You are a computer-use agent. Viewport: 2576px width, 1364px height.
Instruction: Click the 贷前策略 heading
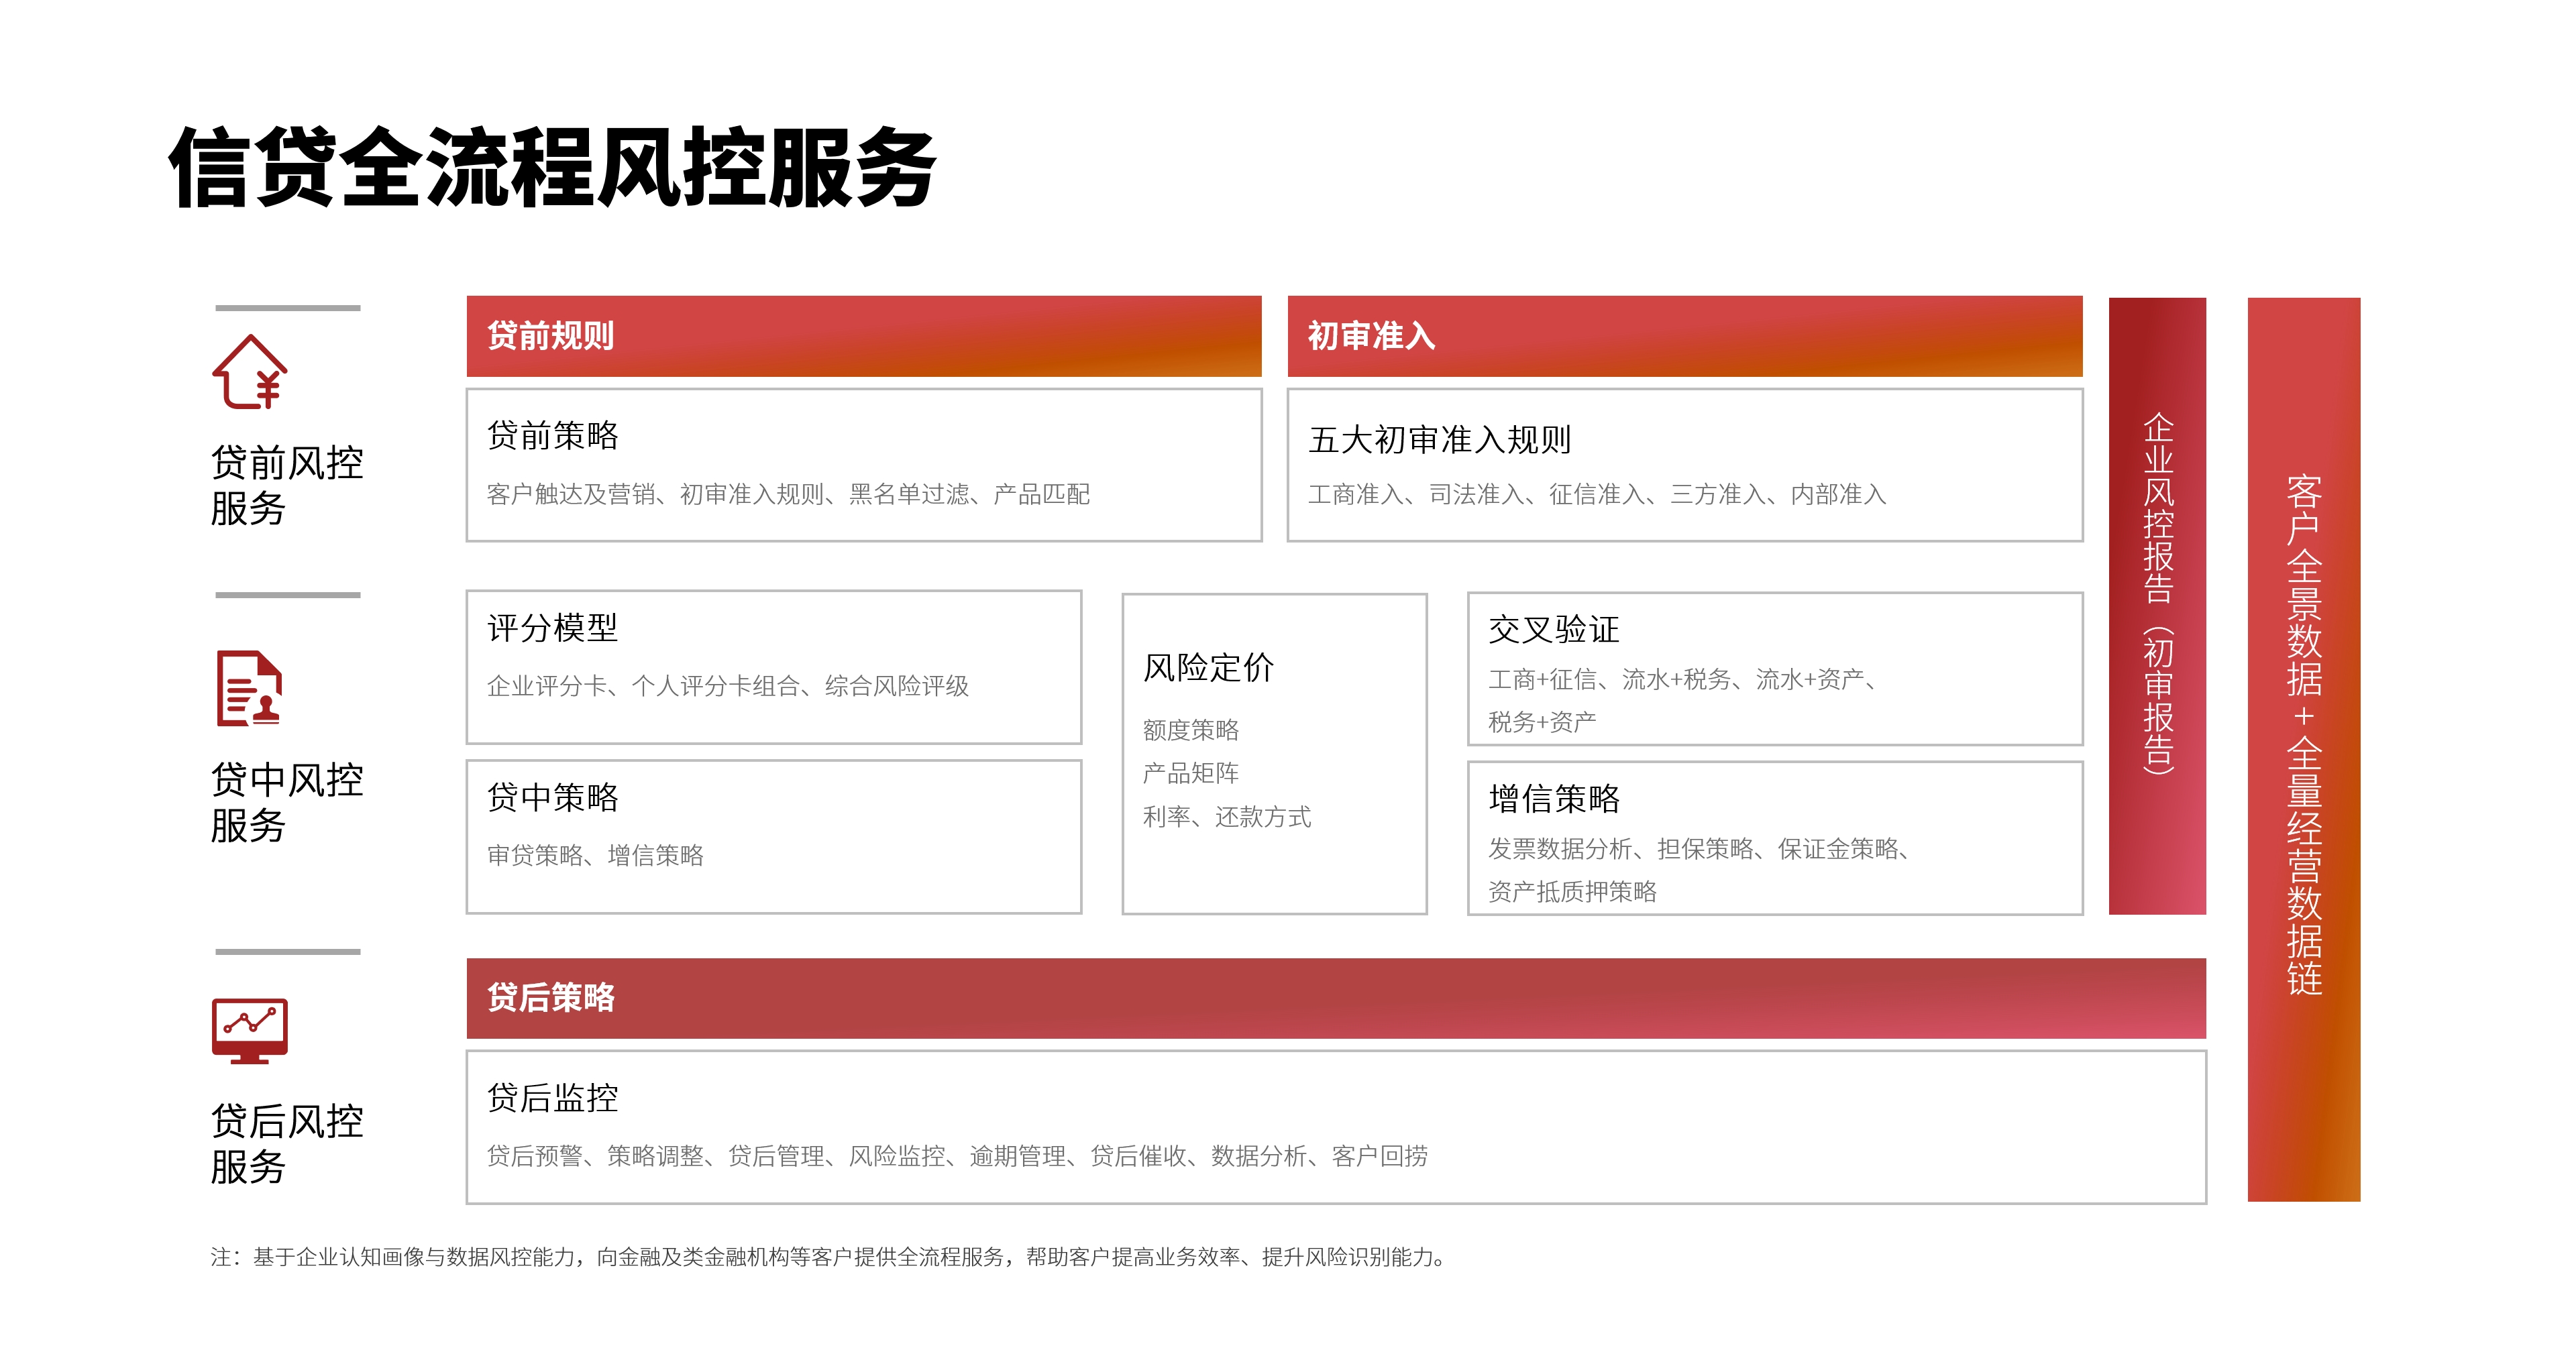pyautogui.click(x=553, y=435)
